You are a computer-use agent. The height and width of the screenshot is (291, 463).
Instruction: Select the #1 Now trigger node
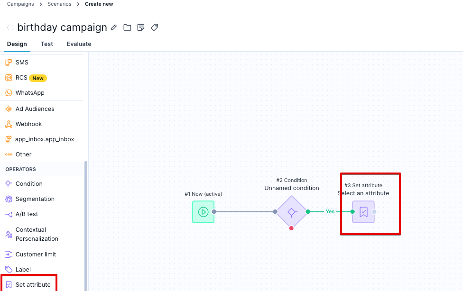[x=203, y=211]
